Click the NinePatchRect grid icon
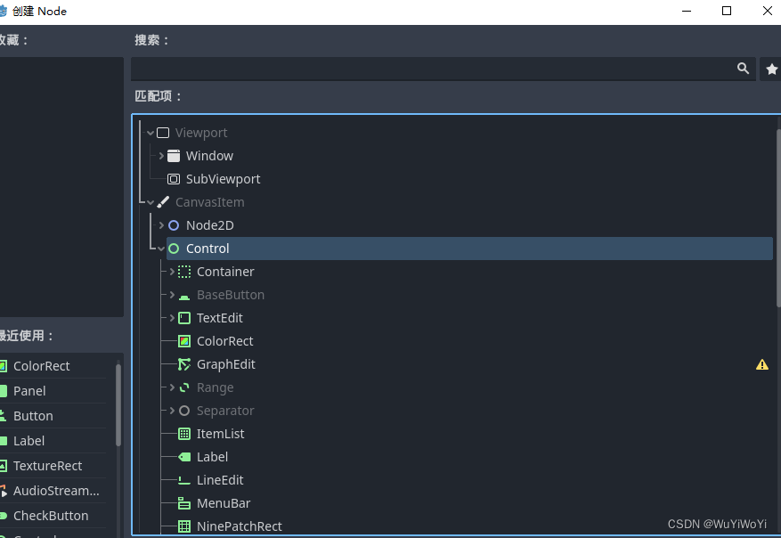This screenshot has width=781, height=538. click(184, 526)
